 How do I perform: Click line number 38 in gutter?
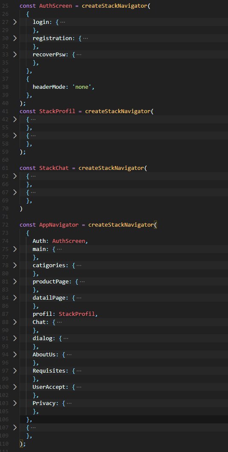[6, 87]
